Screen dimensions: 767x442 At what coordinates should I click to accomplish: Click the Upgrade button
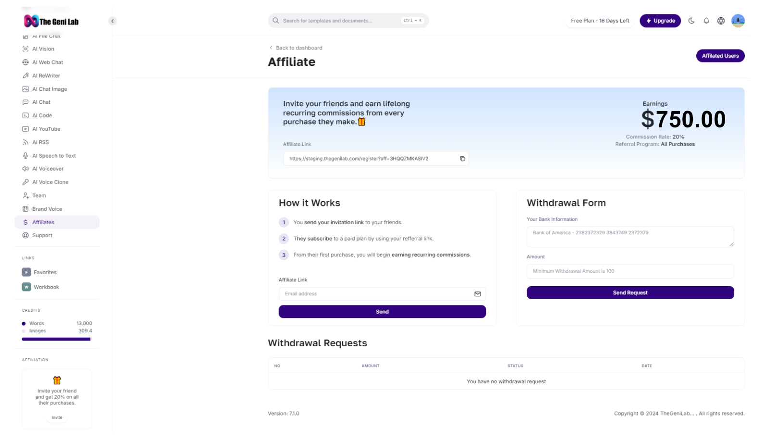pyautogui.click(x=660, y=21)
